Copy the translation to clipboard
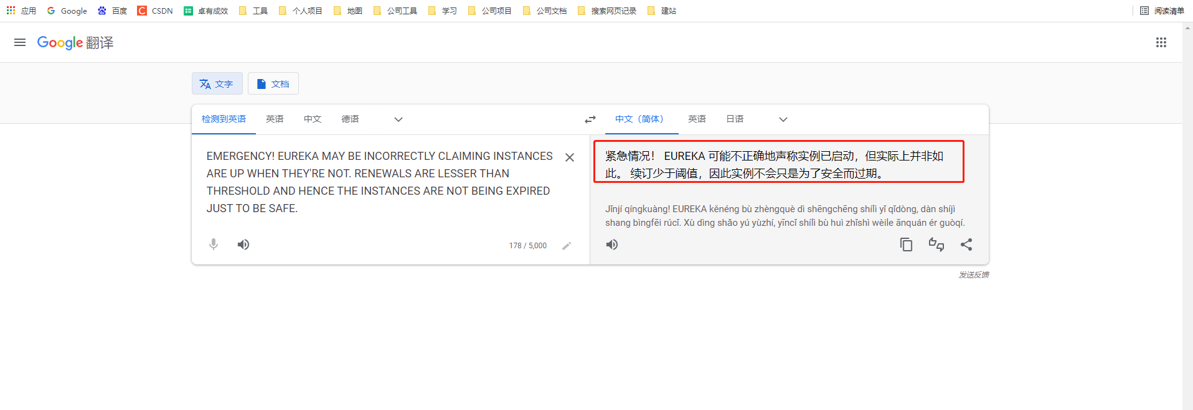Screen dimensions: 1193x410 click(x=907, y=245)
